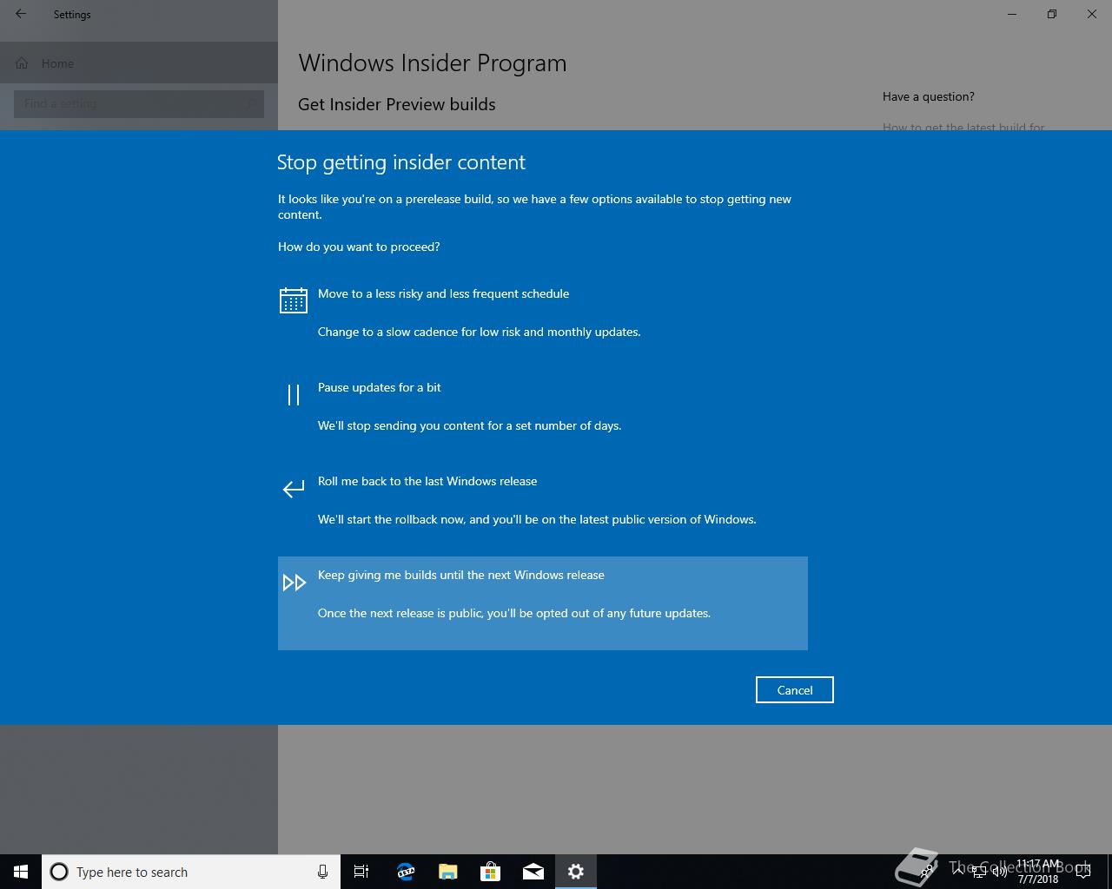The height and width of the screenshot is (889, 1112).
Task: Show hidden tray icons chevron
Action: (x=957, y=872)
